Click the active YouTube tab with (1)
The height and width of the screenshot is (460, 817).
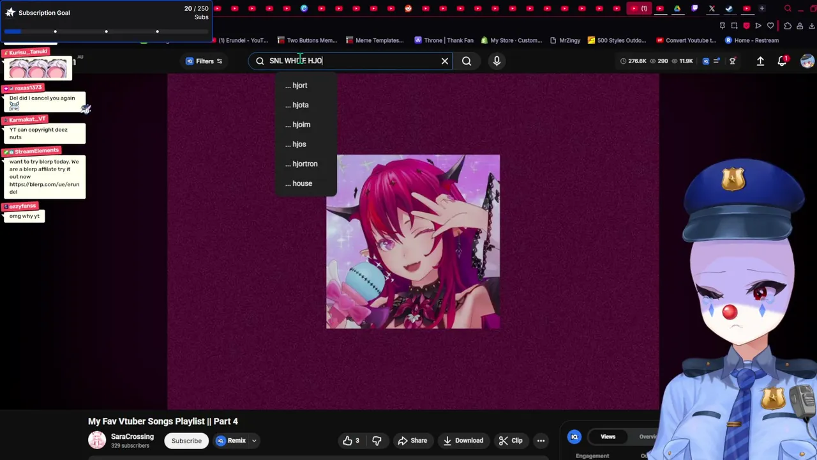point(639,8)
